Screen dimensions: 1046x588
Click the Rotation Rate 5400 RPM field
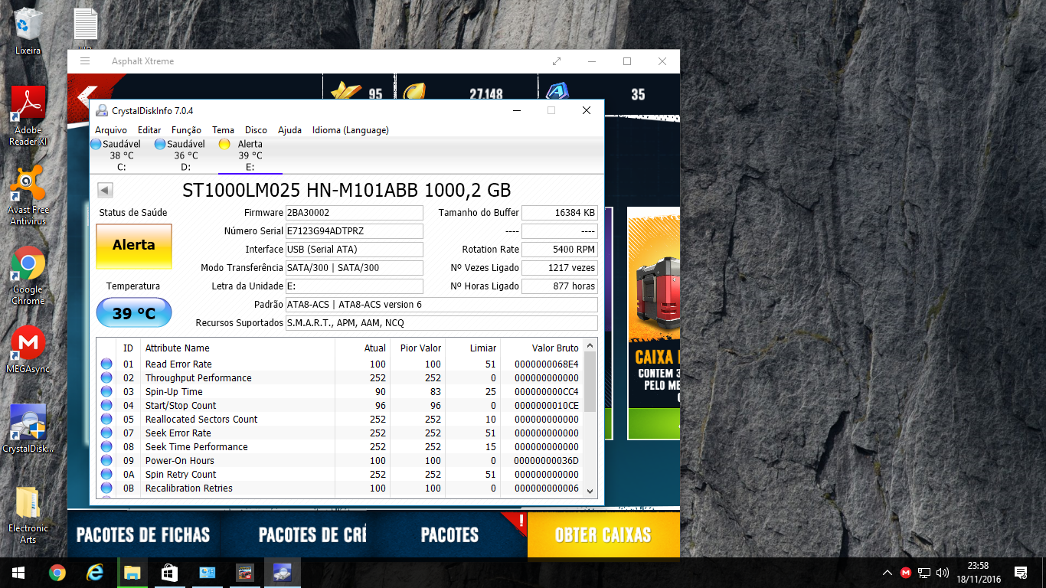point(560,250)
